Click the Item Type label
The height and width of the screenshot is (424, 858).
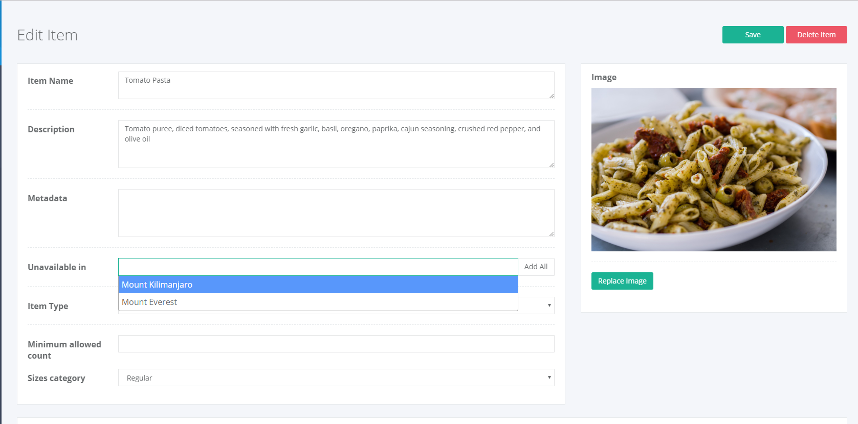pyautogui.click(x=48, y=306)
